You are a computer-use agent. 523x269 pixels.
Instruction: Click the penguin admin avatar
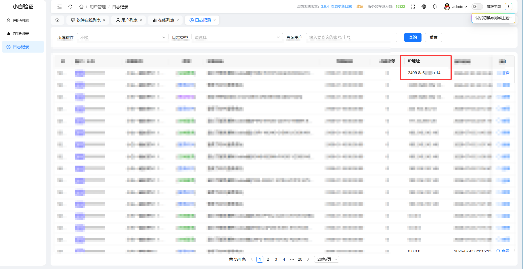pos(447,7)
